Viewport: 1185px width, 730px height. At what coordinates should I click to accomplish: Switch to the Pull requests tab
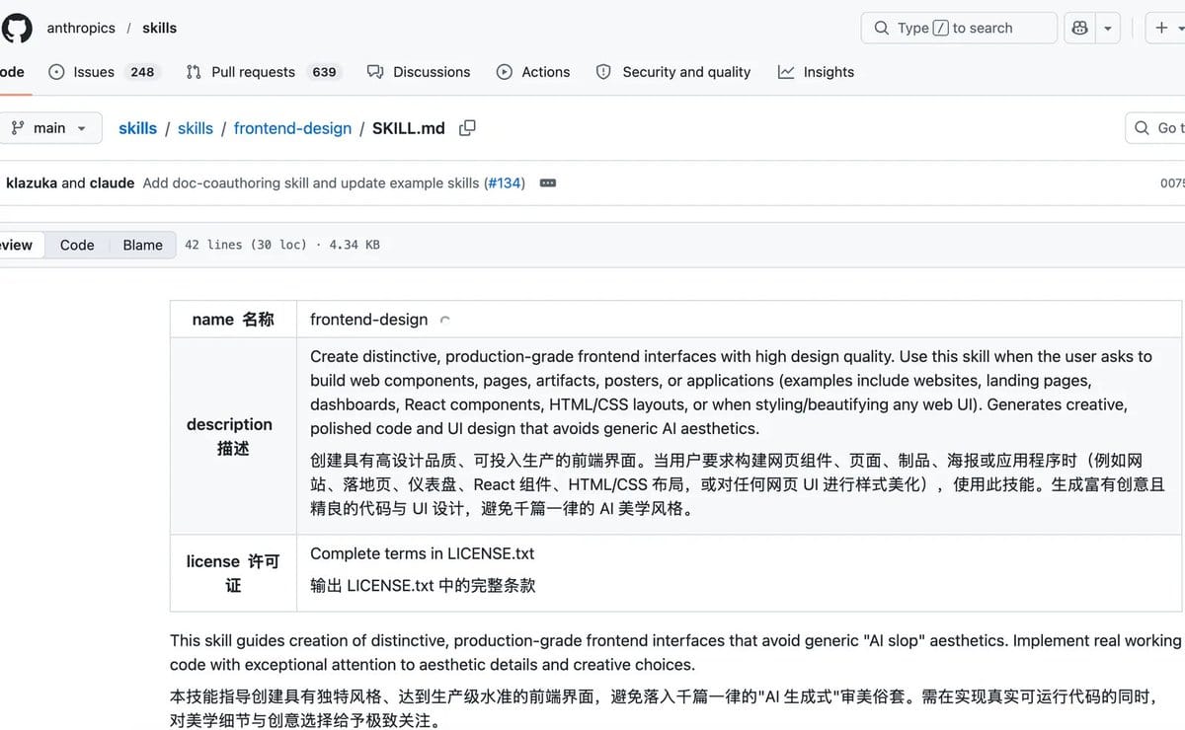[263, 72]
